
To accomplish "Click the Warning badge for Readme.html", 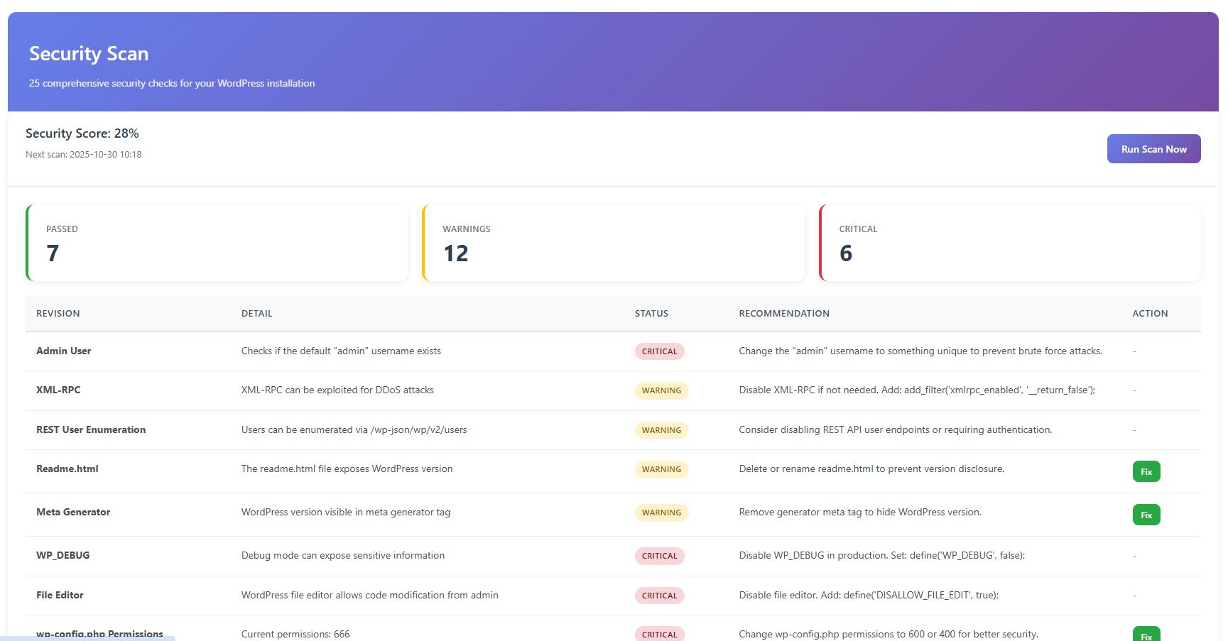I will coord(661,469).
